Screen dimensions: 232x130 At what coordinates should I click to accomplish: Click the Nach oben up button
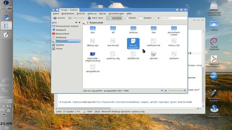(x=95, y=18)
